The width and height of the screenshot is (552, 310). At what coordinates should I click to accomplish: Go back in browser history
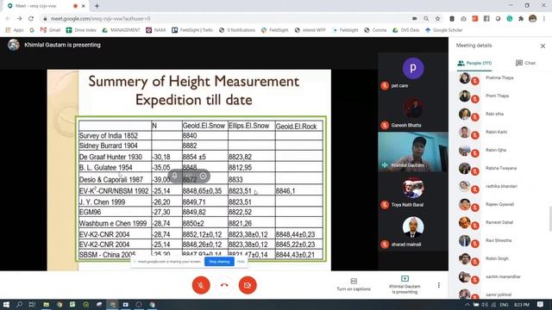coord(8,19)
